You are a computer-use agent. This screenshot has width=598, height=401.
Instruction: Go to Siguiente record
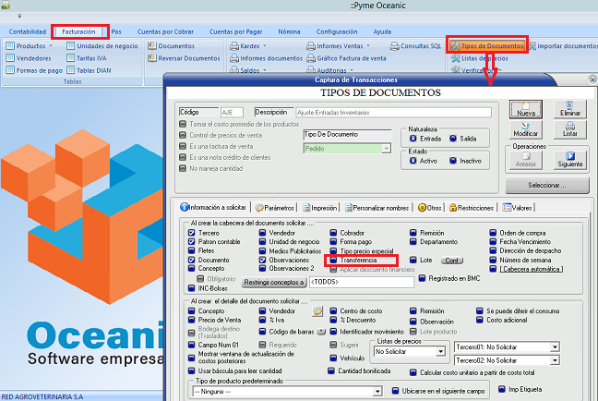click(x=569, y=160)
